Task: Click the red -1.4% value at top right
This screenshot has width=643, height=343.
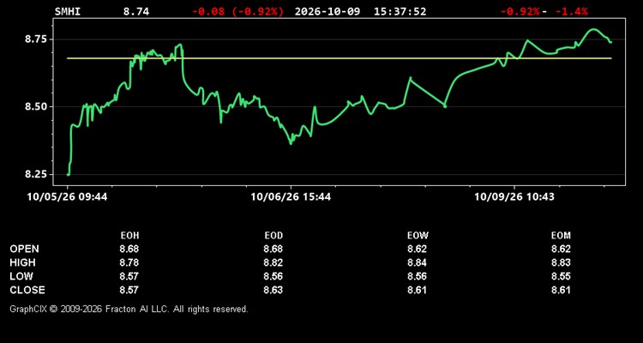Action: tap(571, 11)
